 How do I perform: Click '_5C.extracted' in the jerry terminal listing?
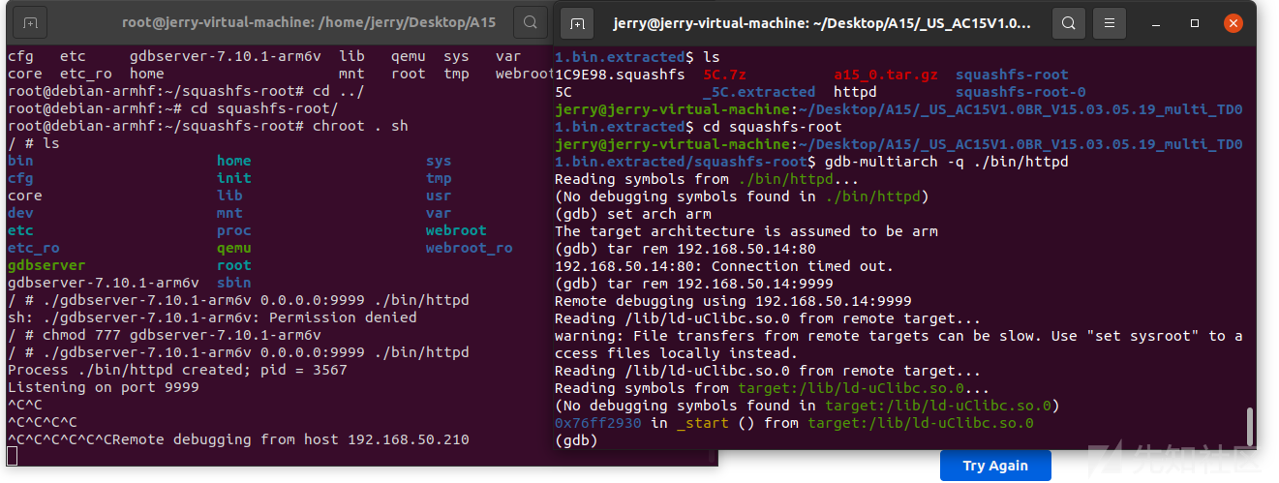(x=759, y=92)
